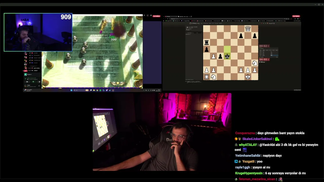The image size is (324, 182).
Task: Switch to the lichess Notes tab
Action: (197, 33)
